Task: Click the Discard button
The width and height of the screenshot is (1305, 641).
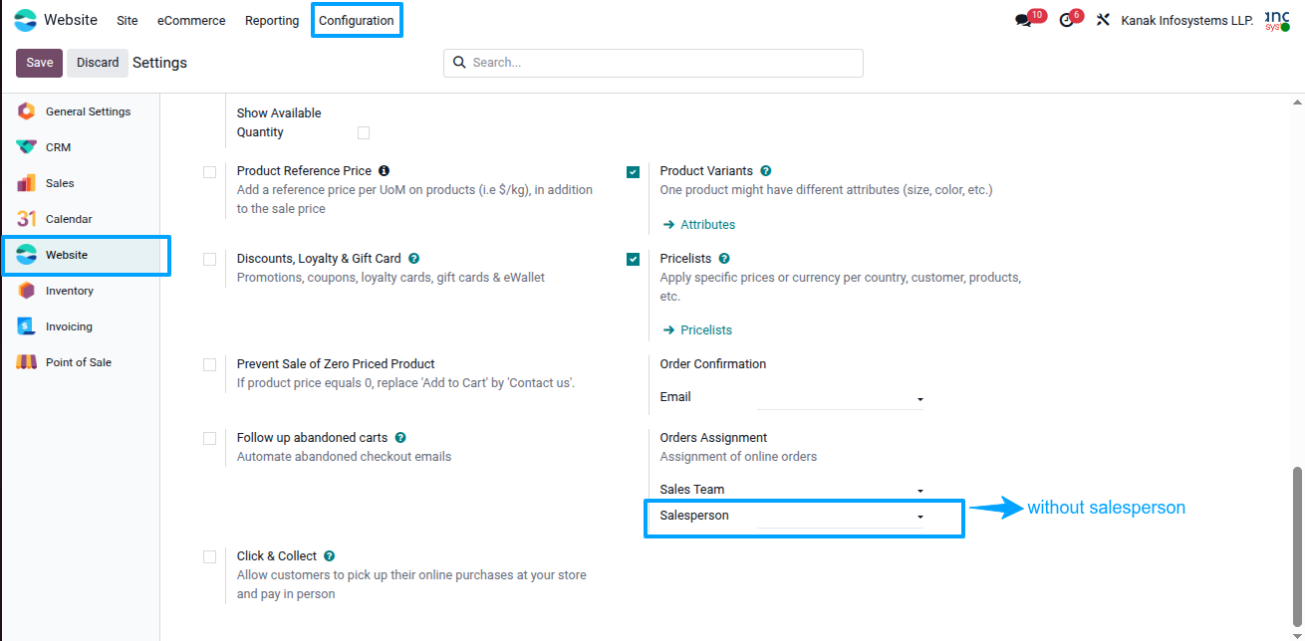Action: (x=98, y=63)
